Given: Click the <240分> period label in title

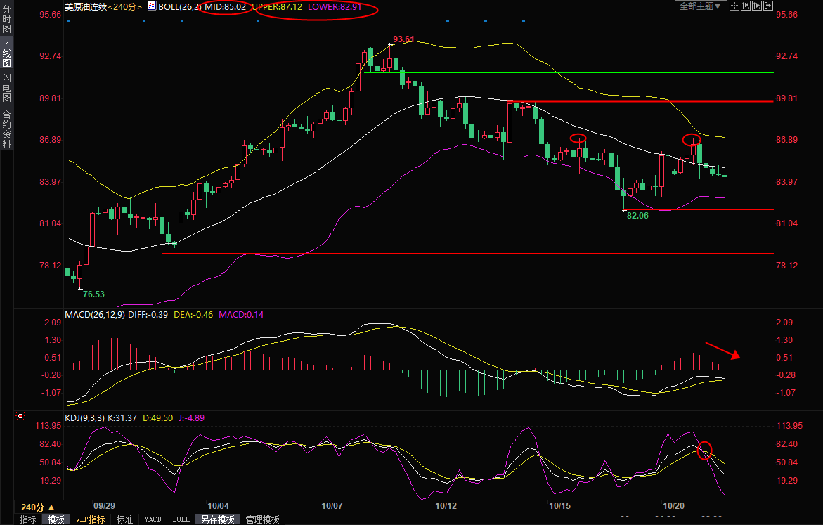Looking at the screenshot, I should pyautogui.click(x=126, y=6).
